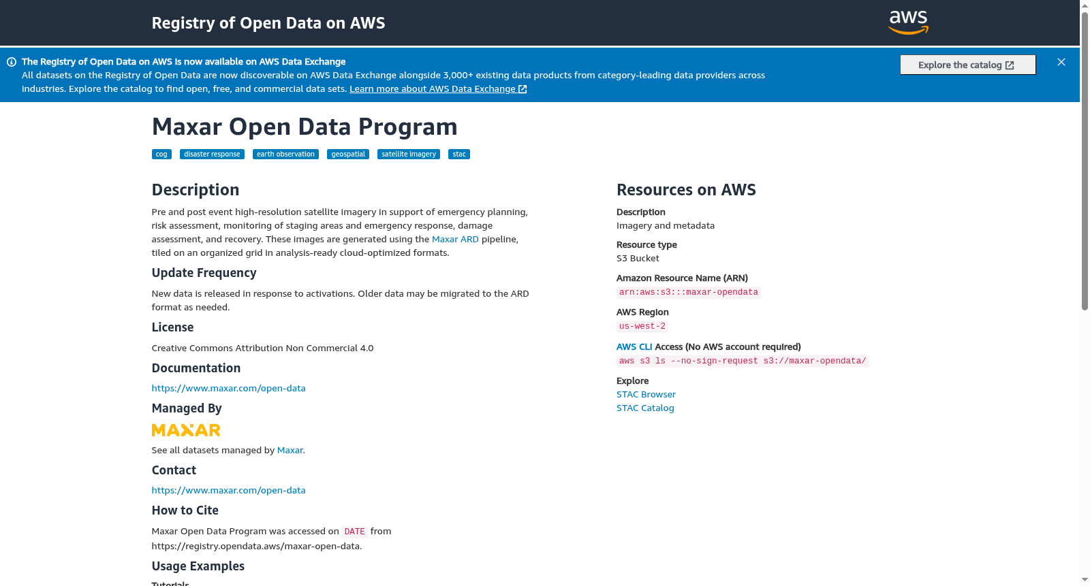Select the earth observation tag
Viewport: 1090px width, 586px height.
[285, 154]
